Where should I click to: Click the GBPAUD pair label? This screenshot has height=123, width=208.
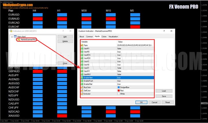coord(14,71)
